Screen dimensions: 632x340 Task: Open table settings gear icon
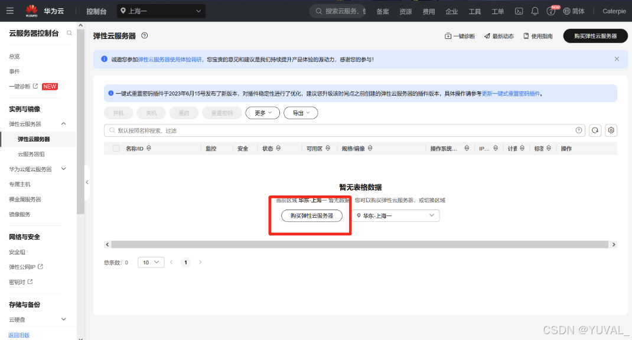pos(611,130)
